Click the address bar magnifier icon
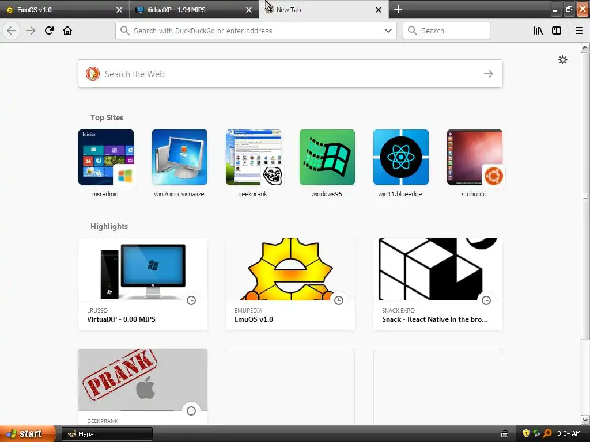 click(124, 31)
